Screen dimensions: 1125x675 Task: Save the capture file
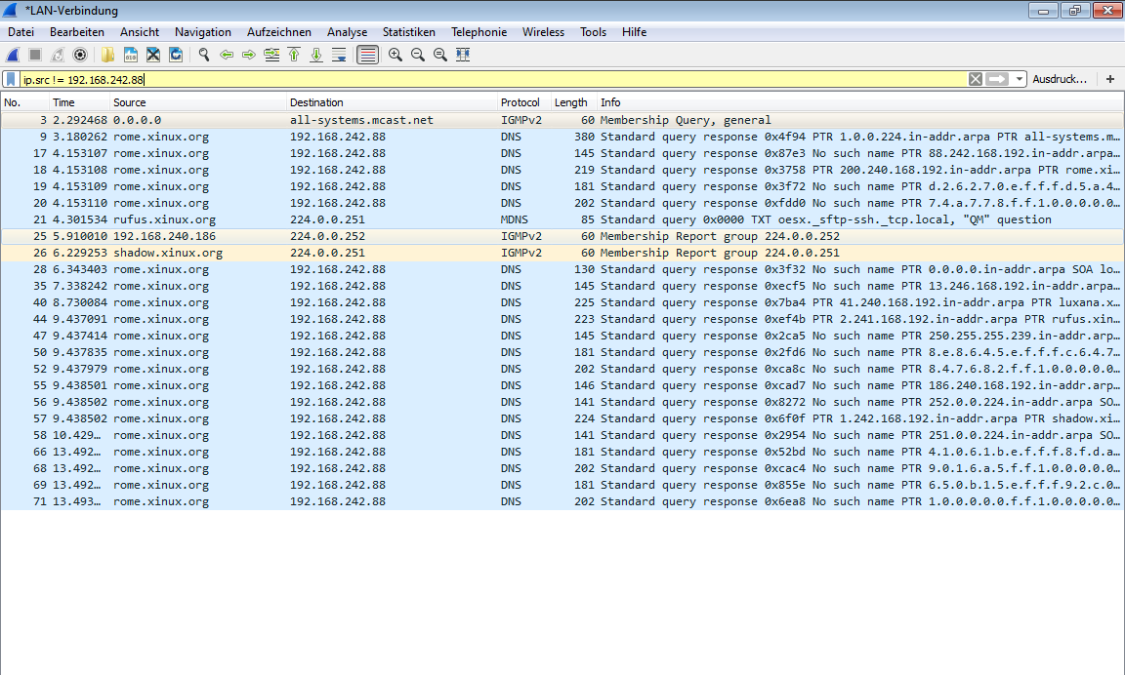tap(131, 55)
